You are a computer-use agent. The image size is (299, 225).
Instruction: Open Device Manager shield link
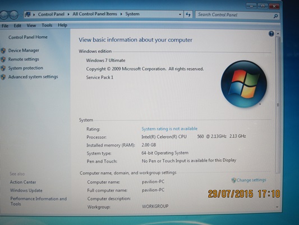(x=24, y=51)
